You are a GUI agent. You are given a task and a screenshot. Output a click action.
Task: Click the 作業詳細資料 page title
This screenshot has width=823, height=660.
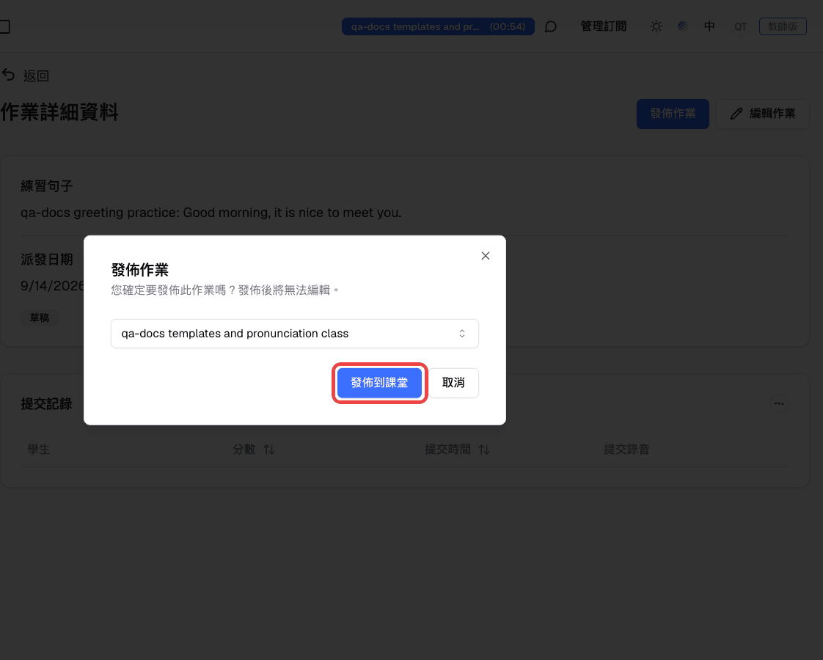point(59,112)
